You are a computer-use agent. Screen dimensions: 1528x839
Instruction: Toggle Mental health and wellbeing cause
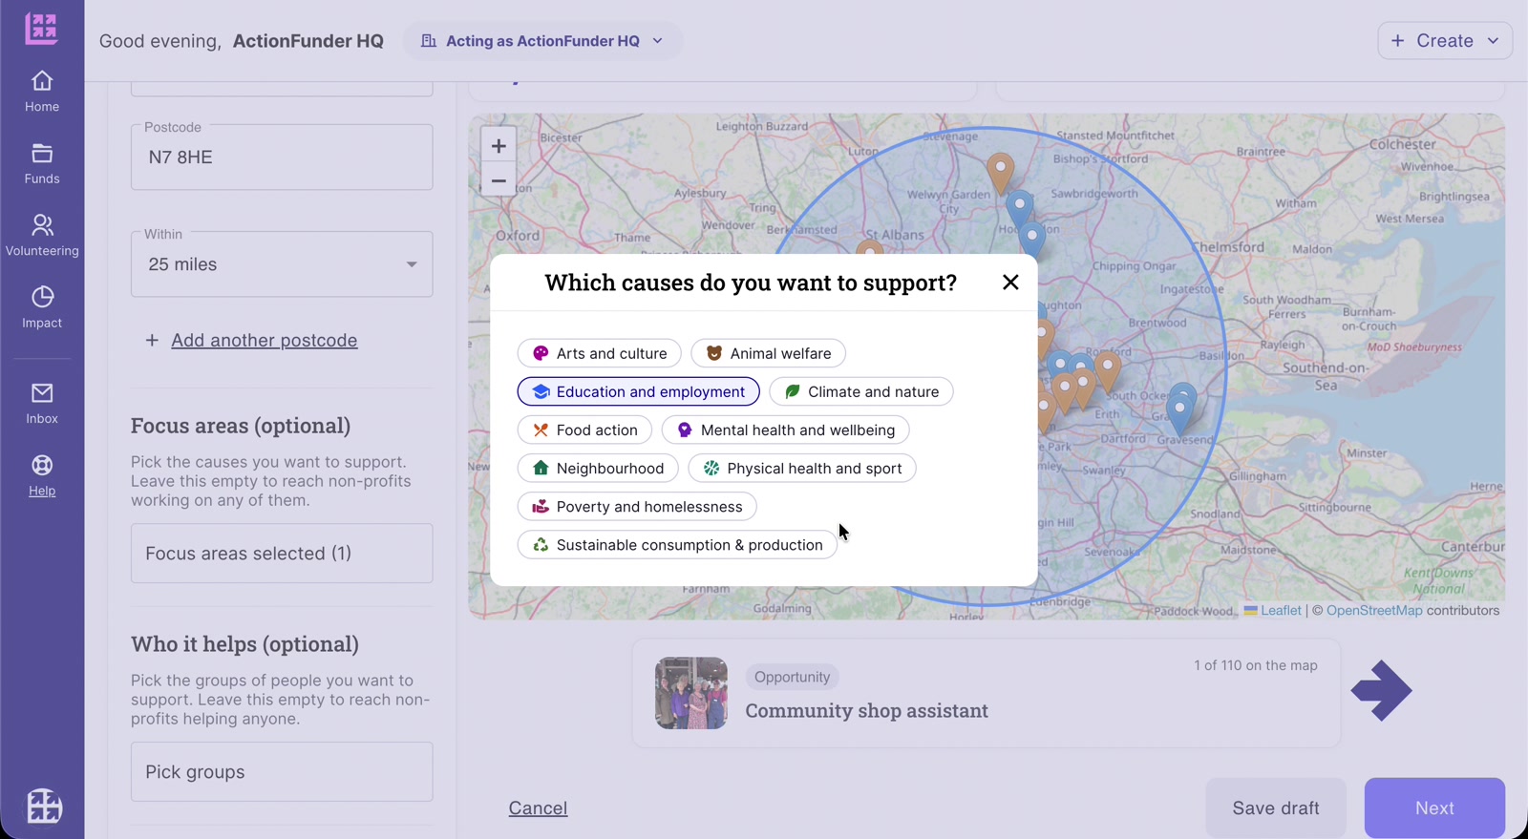(x=785, y=430)
